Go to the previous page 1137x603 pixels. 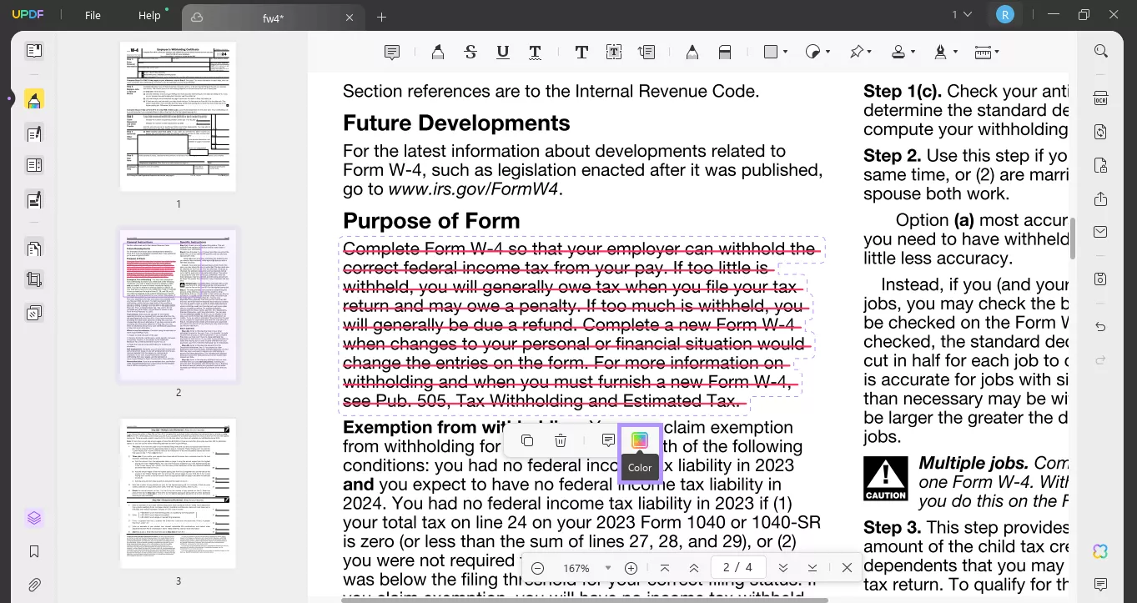tap(693, 568)
